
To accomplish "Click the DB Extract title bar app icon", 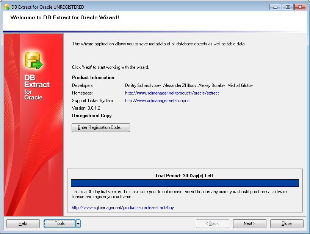I will 7,7.
